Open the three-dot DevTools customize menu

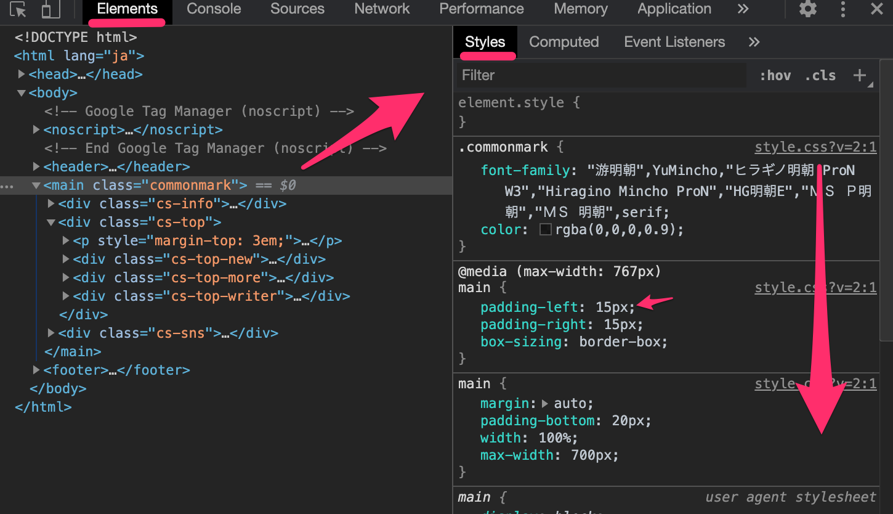842,9
